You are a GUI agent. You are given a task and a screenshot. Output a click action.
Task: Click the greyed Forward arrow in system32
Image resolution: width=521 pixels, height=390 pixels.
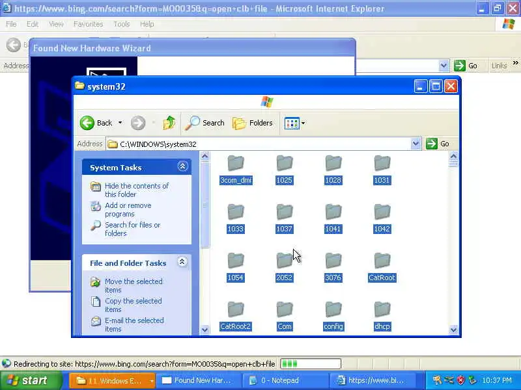pyautogui.click(x=138, y=123)
